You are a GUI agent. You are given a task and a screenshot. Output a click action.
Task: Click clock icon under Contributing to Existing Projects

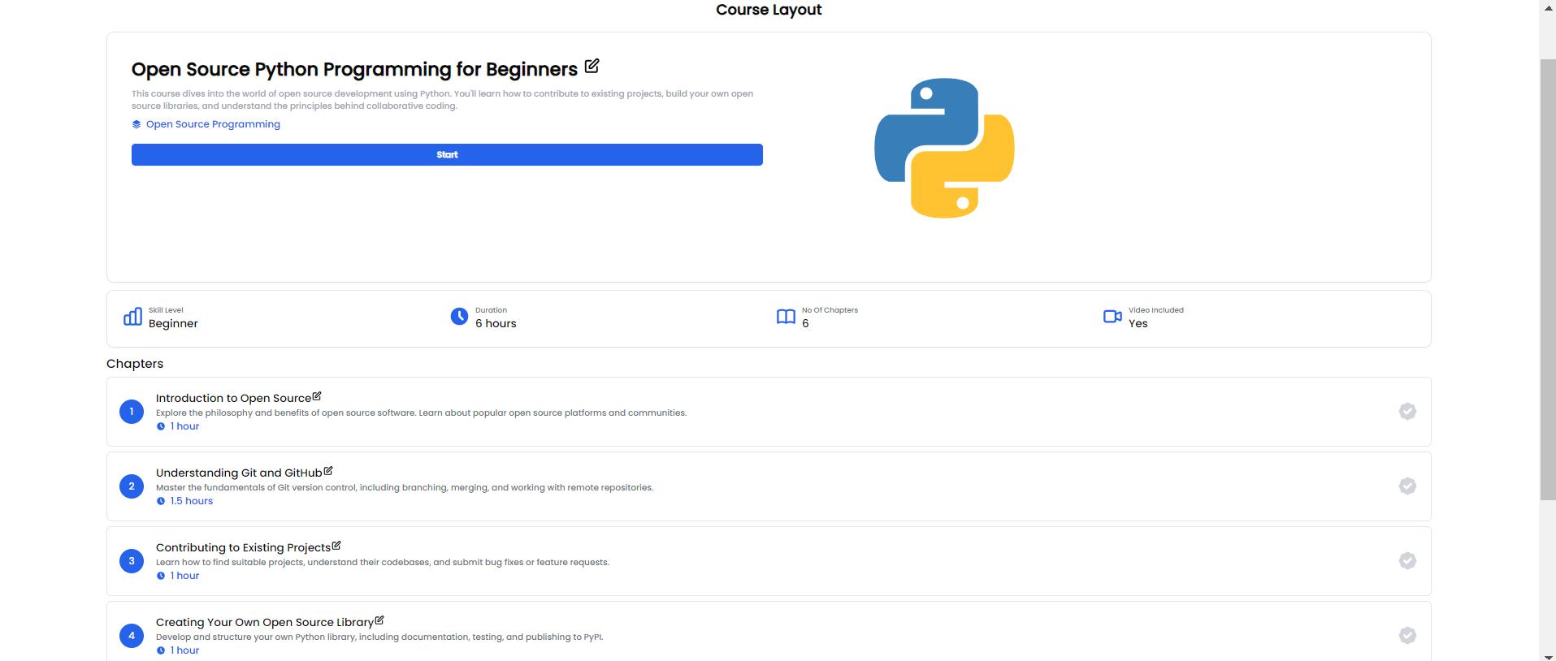[x=161, y=576]
